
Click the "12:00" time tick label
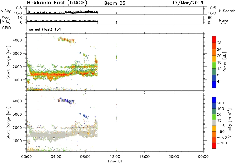pos(115,157)
